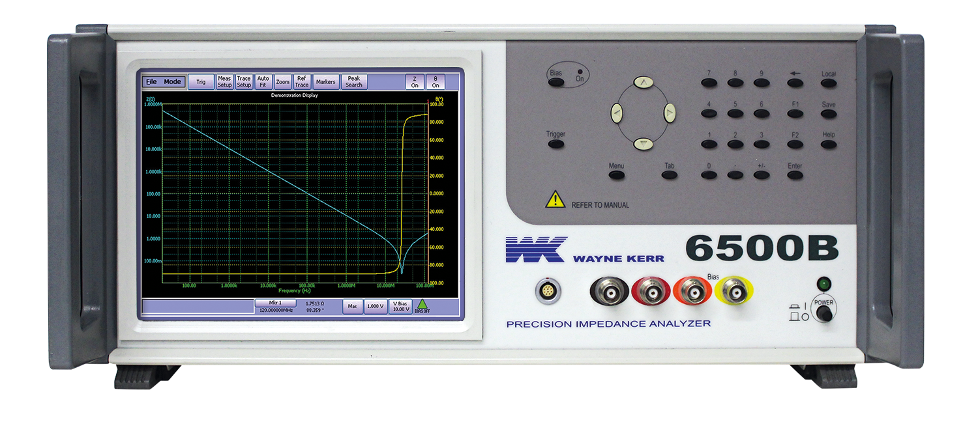
Task: Select the Mkr 1 marker button
Action: [x=275, y=303]
